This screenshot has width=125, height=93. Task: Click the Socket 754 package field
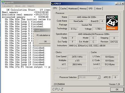click(87, 25)
